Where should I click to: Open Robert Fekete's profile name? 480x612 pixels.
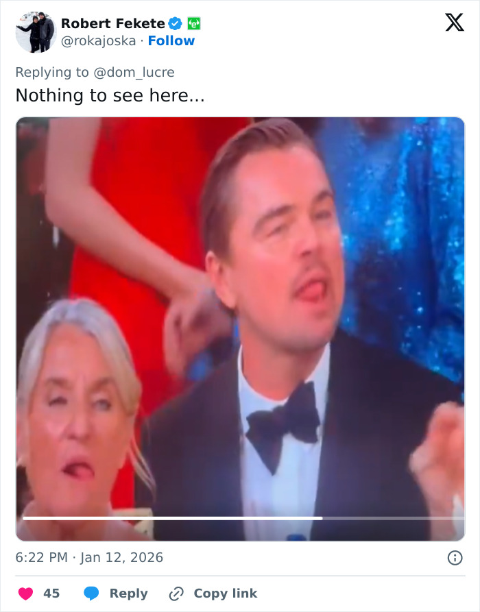pos(114,23)
